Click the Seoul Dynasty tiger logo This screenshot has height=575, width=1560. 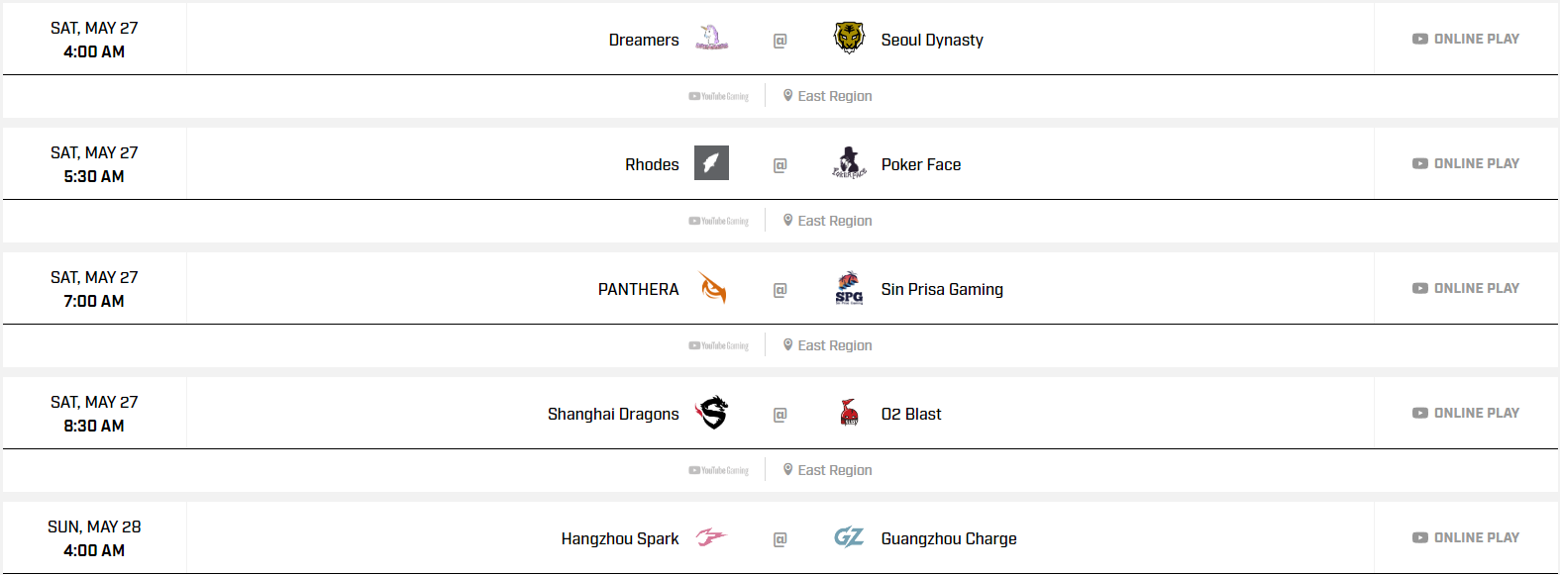849,39
